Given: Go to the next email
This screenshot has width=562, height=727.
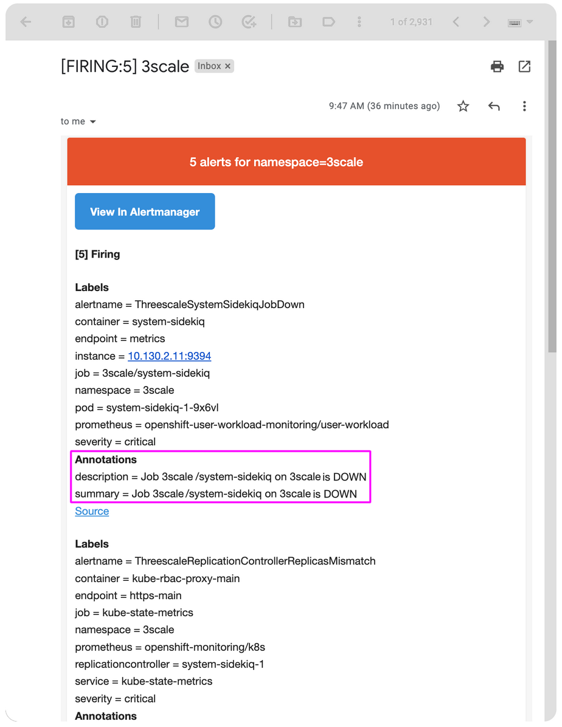Looking at the screenshot, I should click(486, 22).
